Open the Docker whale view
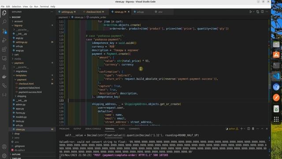 [x=4, y=76]
